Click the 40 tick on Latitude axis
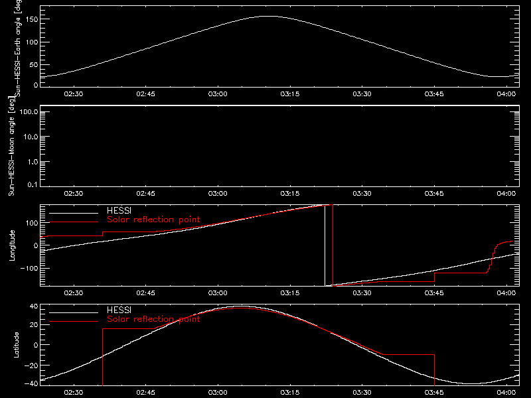Screen dimensions: 531x398 coord(34,306)
